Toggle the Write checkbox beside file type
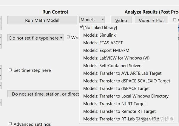Image resolution: width=179 pixels, height=126 pixels. tap(68, 38)
